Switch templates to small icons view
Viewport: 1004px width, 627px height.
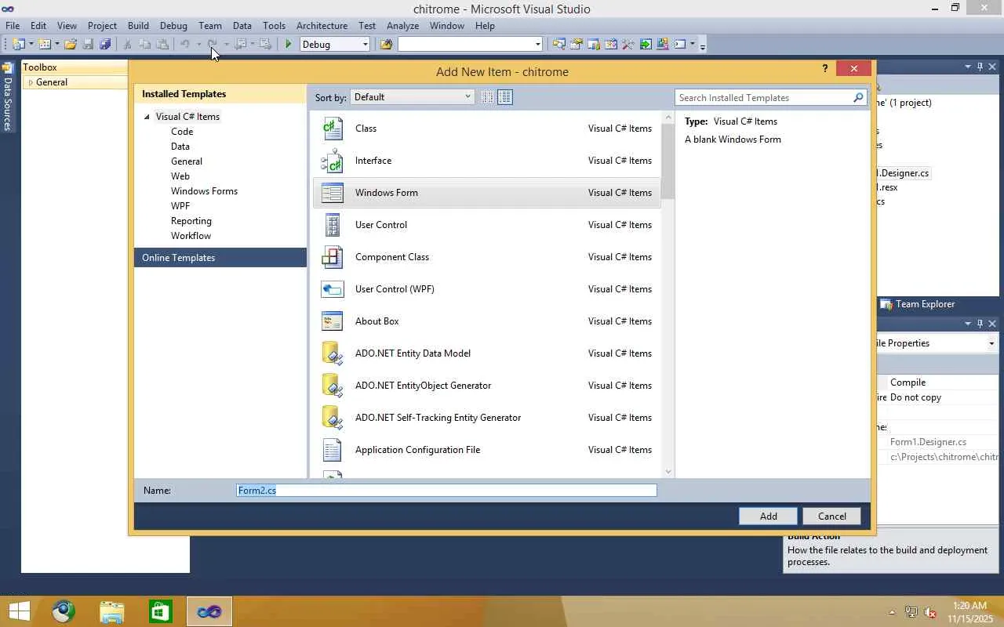(x=487, y=97)
